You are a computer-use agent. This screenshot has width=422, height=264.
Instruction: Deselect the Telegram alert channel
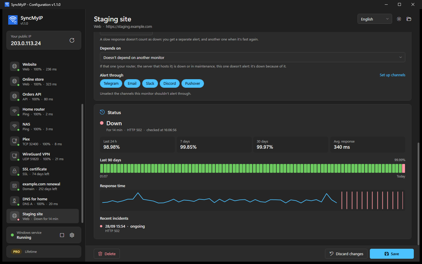click(x=111, y=84)
